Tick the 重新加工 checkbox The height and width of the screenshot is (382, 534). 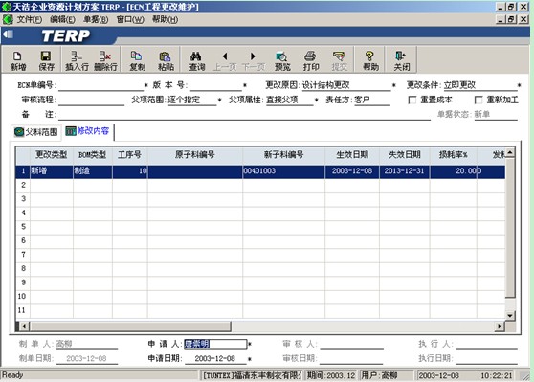(x=478, y=100)
